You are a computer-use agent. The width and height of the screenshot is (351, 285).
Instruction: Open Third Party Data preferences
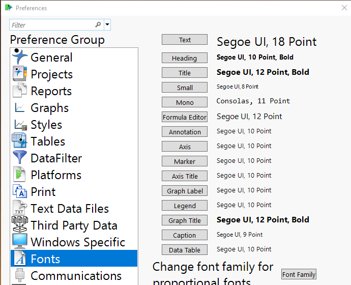coord(74,225)
